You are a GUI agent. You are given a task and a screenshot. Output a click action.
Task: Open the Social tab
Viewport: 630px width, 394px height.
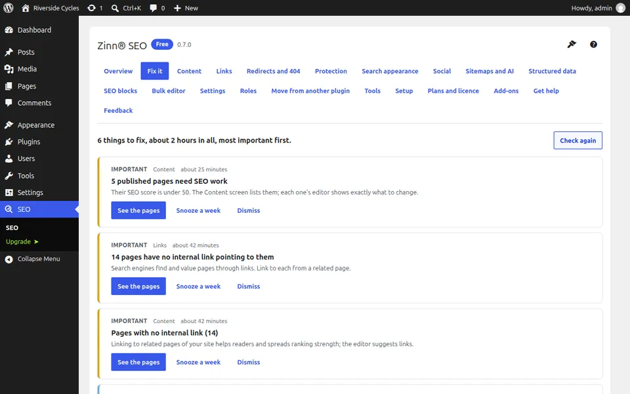click(x=442, y=71)
